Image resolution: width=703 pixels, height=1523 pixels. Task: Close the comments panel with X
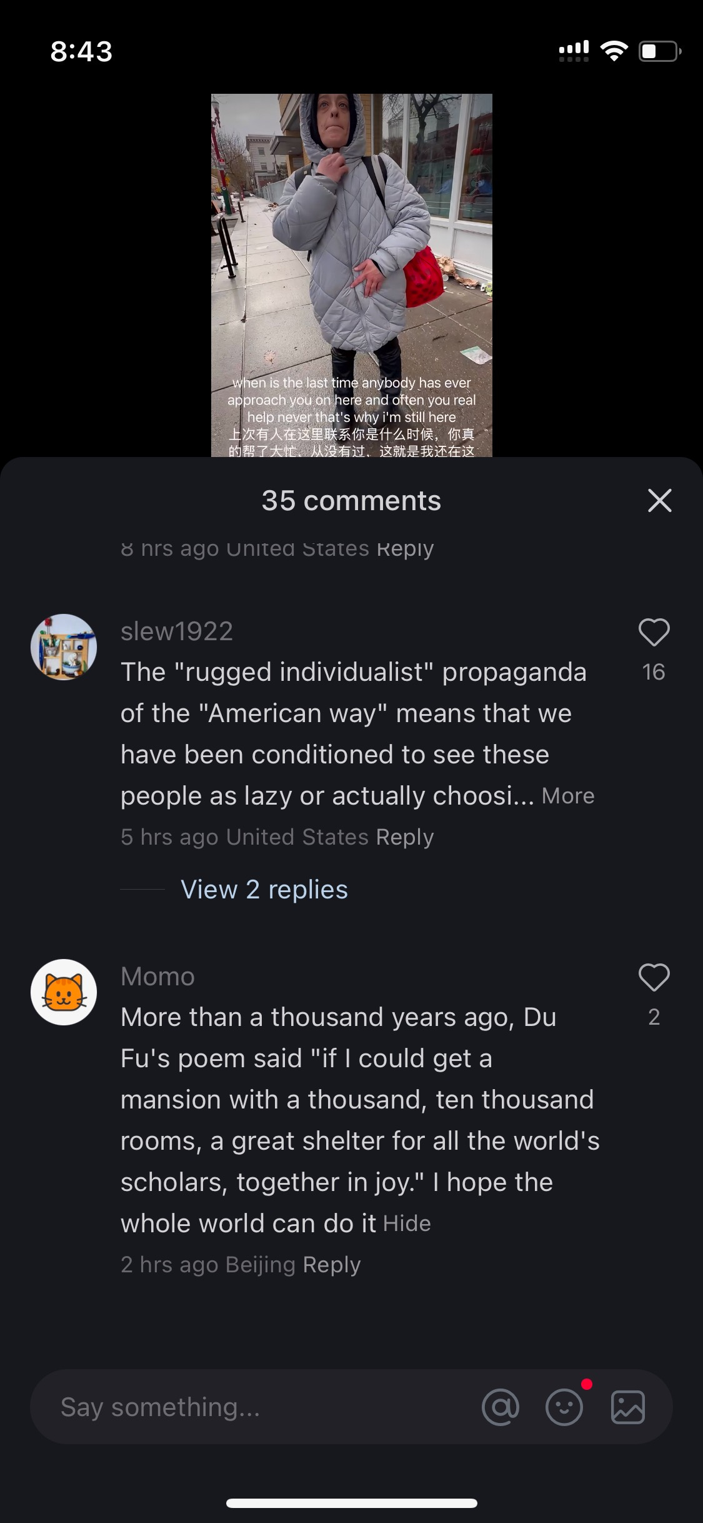659,501
